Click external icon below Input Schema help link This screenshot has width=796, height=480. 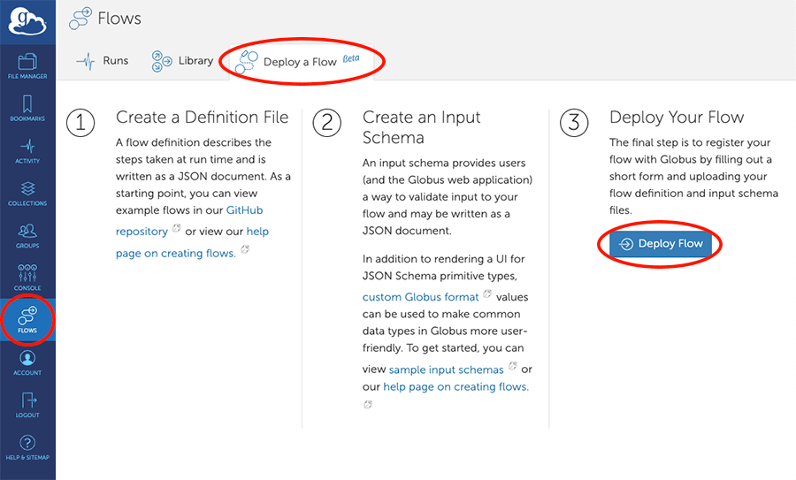click(x=368, y=404)
